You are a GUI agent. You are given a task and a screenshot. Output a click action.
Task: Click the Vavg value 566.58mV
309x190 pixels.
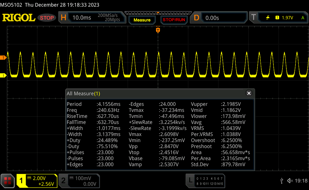coord(233,122)
